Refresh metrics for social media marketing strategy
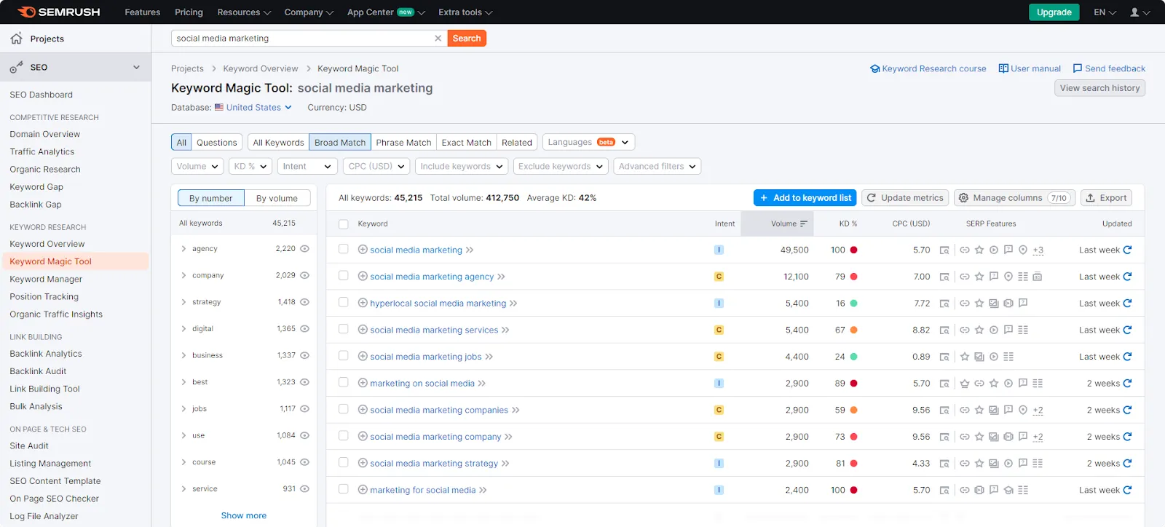Image resolution: width=1165 pixels, height=527 pixels. [x=1127, y=463]
